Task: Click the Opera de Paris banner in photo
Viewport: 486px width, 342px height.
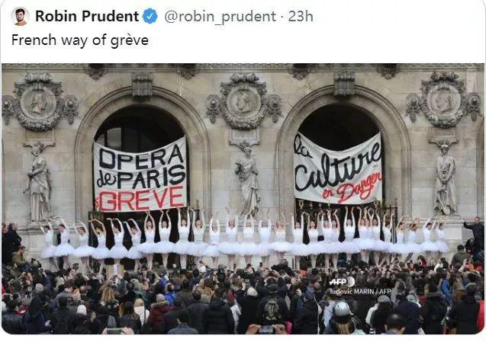Action: click(x=140, y=175)
